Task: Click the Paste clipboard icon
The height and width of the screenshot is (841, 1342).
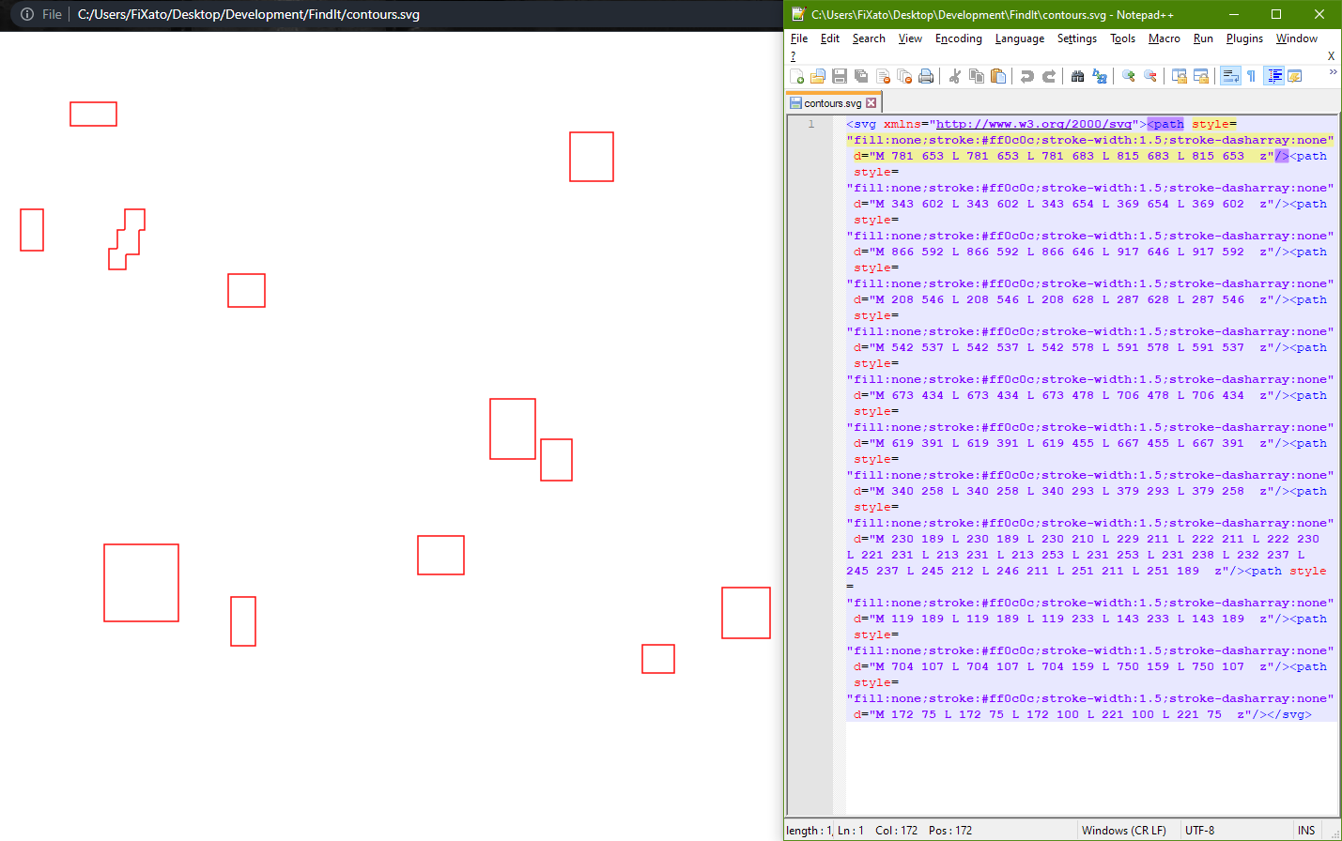Action: pyautogui.click(x=998, y=77)
